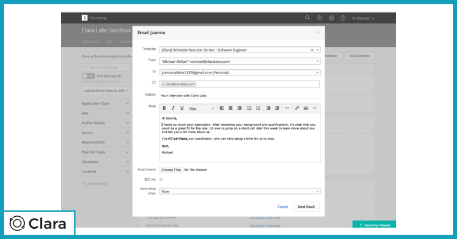
Task: Click the Bulk Actions button
Action: (359, 56)
